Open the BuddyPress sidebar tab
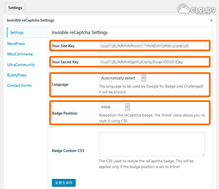This screenshot has height=189, width=219. coord(17,75)
